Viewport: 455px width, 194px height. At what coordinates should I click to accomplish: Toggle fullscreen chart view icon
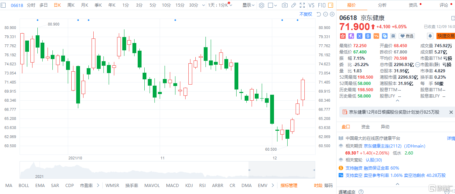pyautogui.click(x=302, y=5)
